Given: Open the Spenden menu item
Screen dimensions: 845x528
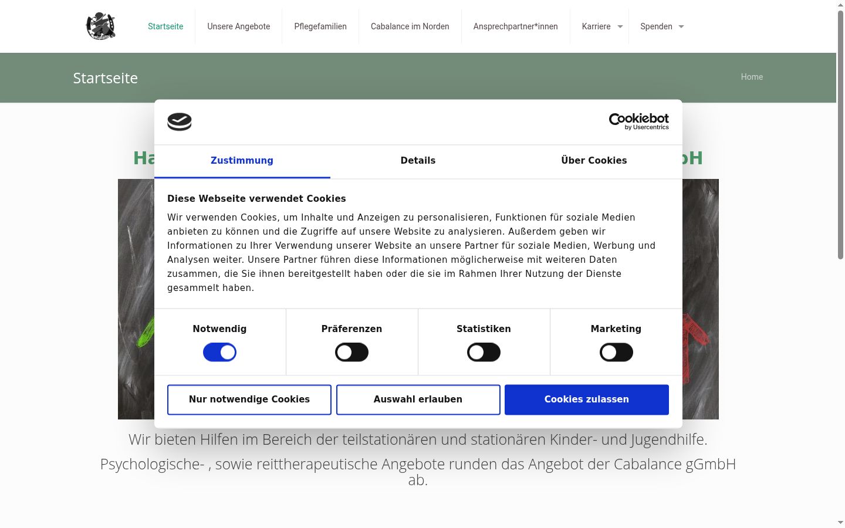Looking at the screenshot, I should pos(656,26).
